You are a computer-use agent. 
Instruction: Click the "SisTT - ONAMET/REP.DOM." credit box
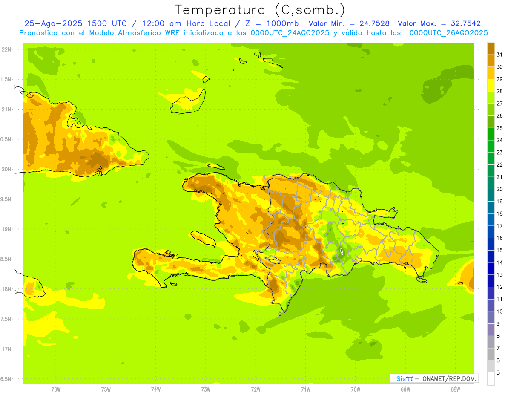click(434, 378)
